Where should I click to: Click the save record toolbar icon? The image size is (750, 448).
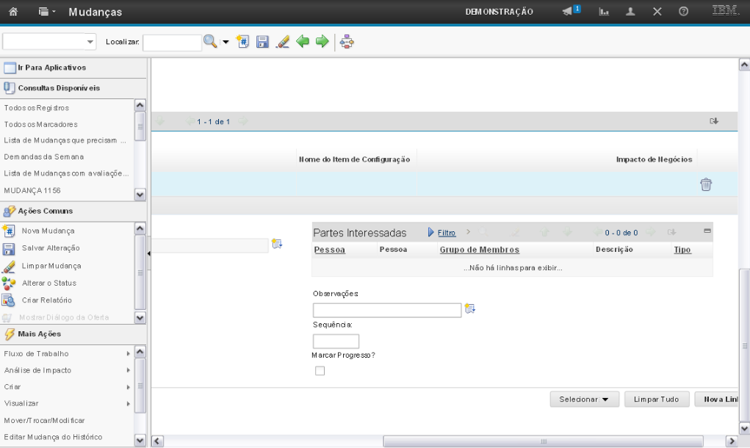262,43
